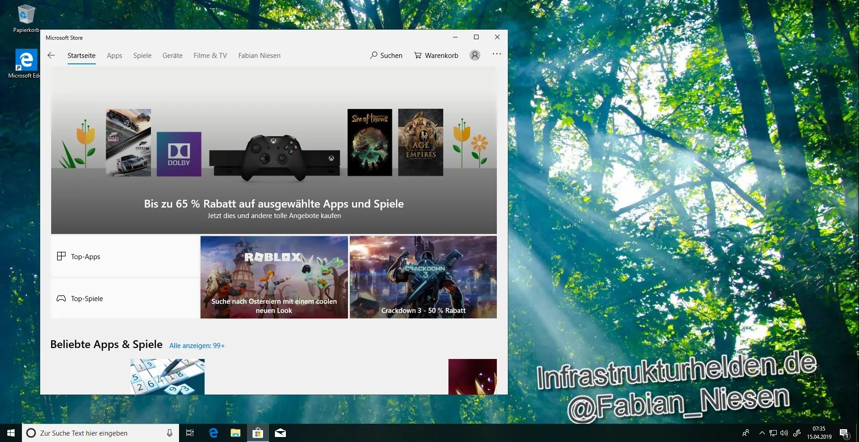Open the Top-Spiele tile
The height and width of the screenshot is (442, 859).
(x=125, y=298)
